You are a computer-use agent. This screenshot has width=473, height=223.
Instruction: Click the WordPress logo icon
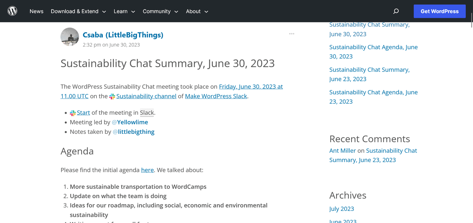tap(13, 11)
